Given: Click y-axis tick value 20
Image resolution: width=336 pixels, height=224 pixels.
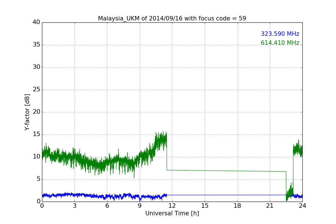Looking at the screenshot, I should (36, 112).
